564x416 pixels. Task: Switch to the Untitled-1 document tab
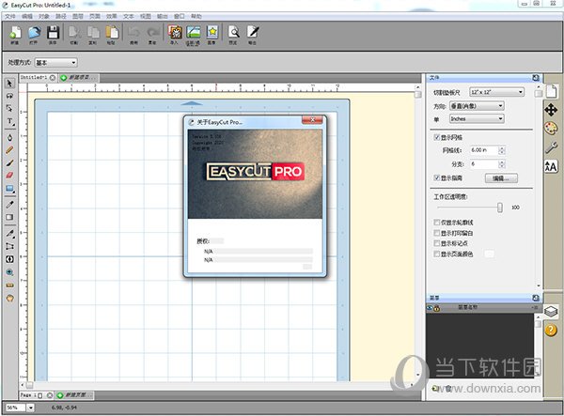(34, 78)
